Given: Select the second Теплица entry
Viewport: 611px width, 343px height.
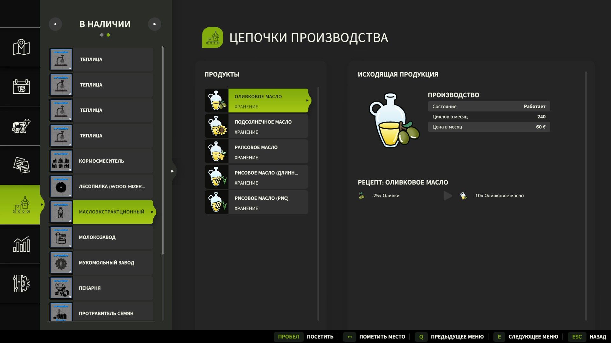Looking at the screenshot, I should [101, 85].
